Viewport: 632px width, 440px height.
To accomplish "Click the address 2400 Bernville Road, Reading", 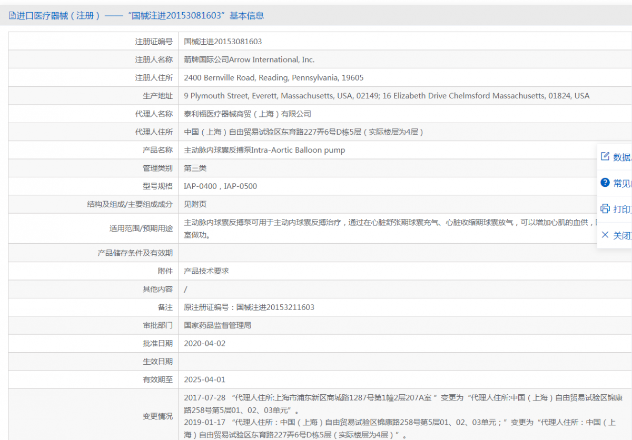I will pos(274,78).
